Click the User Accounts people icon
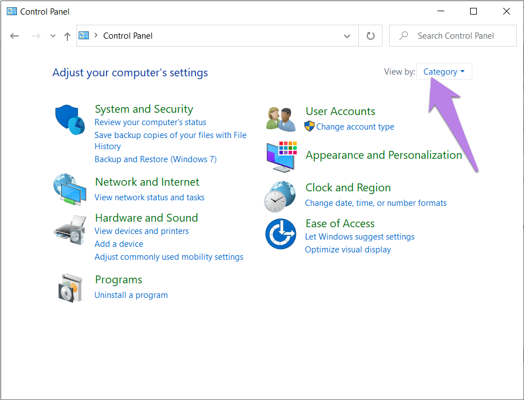 (x=280, y=119)
